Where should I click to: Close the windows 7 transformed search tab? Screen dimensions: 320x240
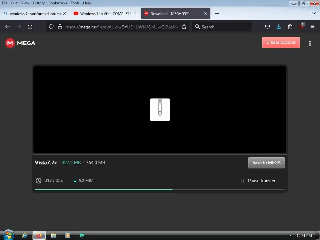65,13
